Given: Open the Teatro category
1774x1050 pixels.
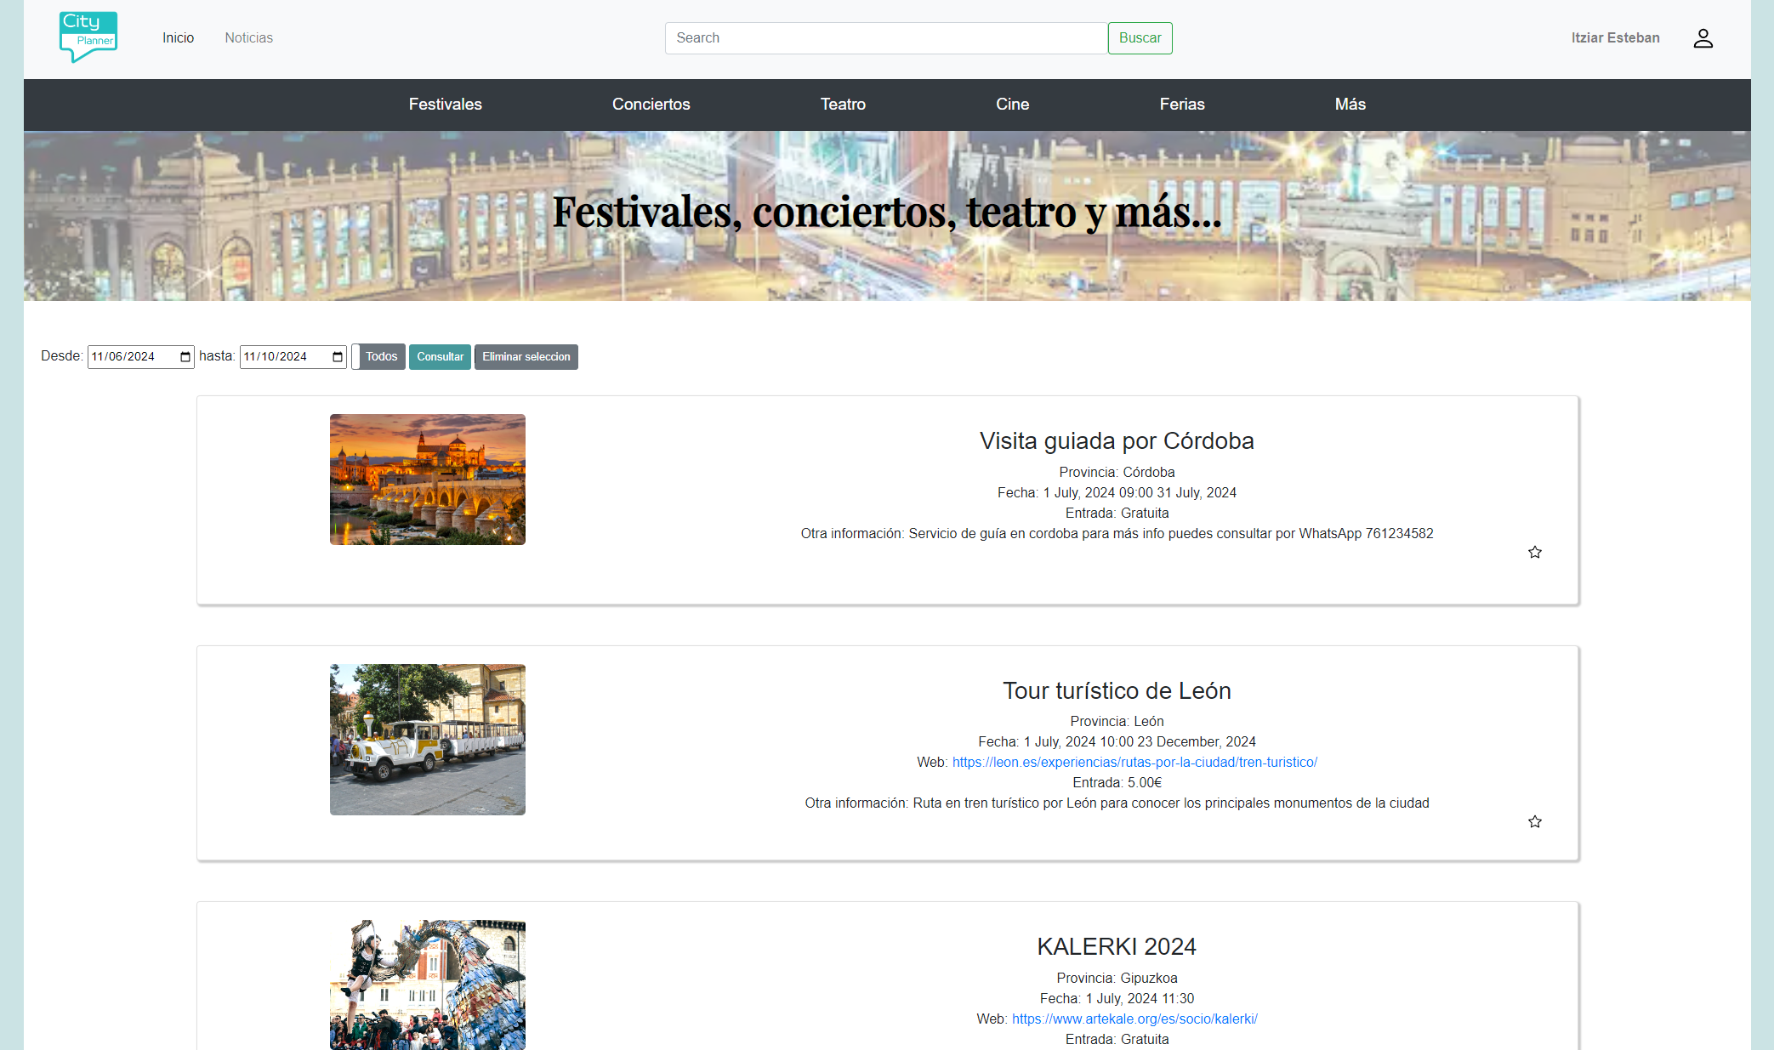Looking at the screenshot, I should [x=842, y=105].
